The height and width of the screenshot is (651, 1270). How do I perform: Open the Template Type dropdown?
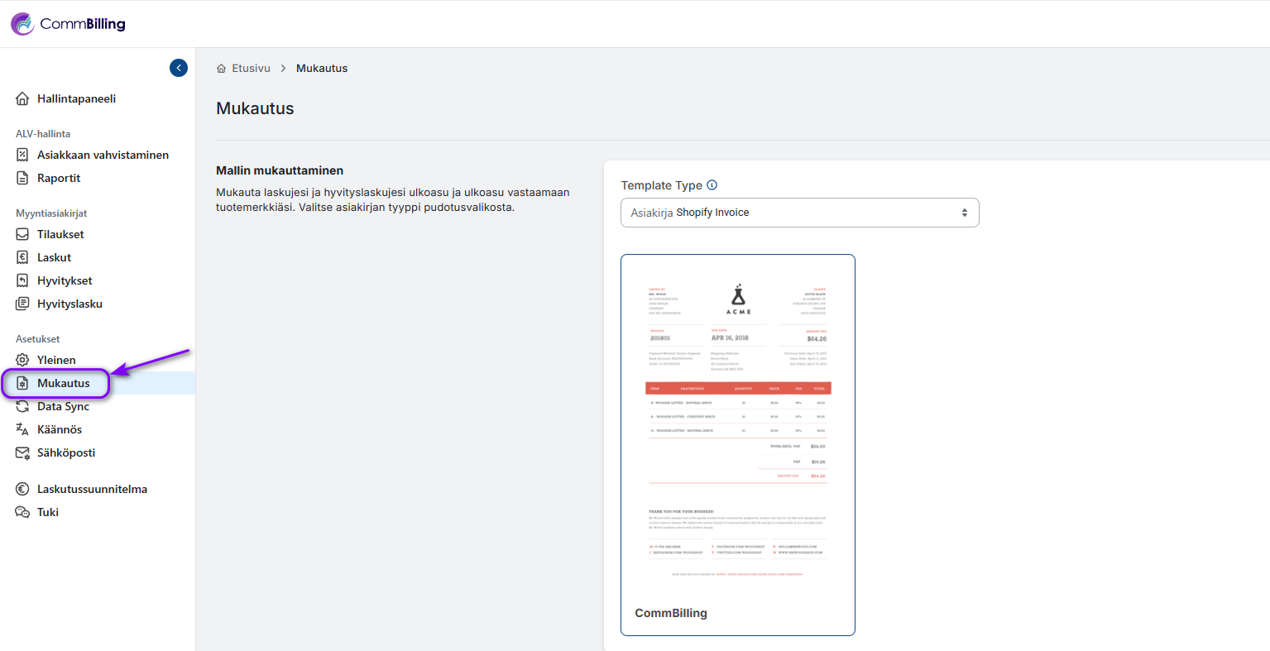click(x=799, y=213)
